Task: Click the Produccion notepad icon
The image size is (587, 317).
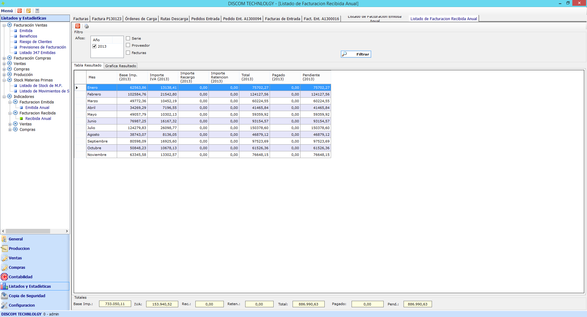Action: click(x=4, y=248)
